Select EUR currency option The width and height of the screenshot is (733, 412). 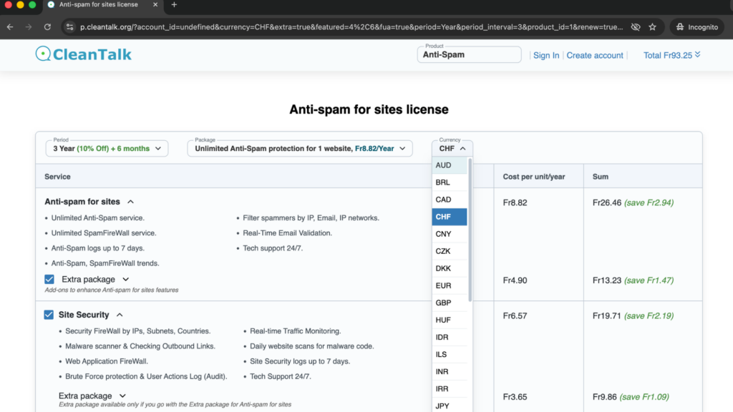[x=450, y=286]
